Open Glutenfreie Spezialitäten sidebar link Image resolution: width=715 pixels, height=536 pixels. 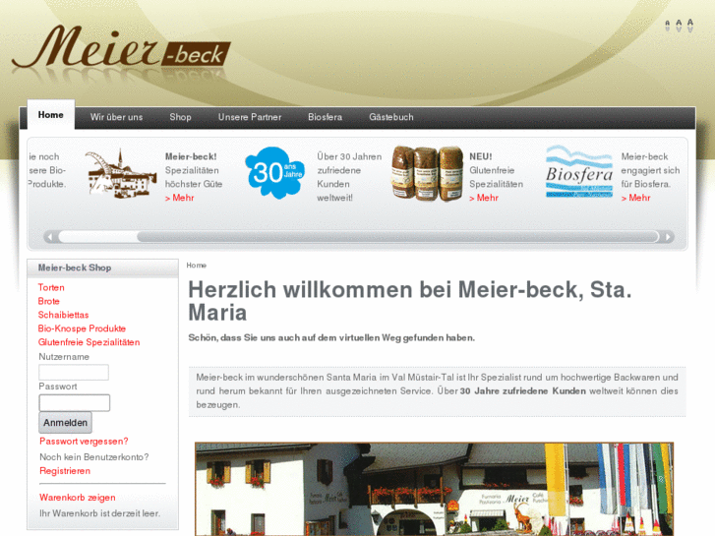pos(89,342)
